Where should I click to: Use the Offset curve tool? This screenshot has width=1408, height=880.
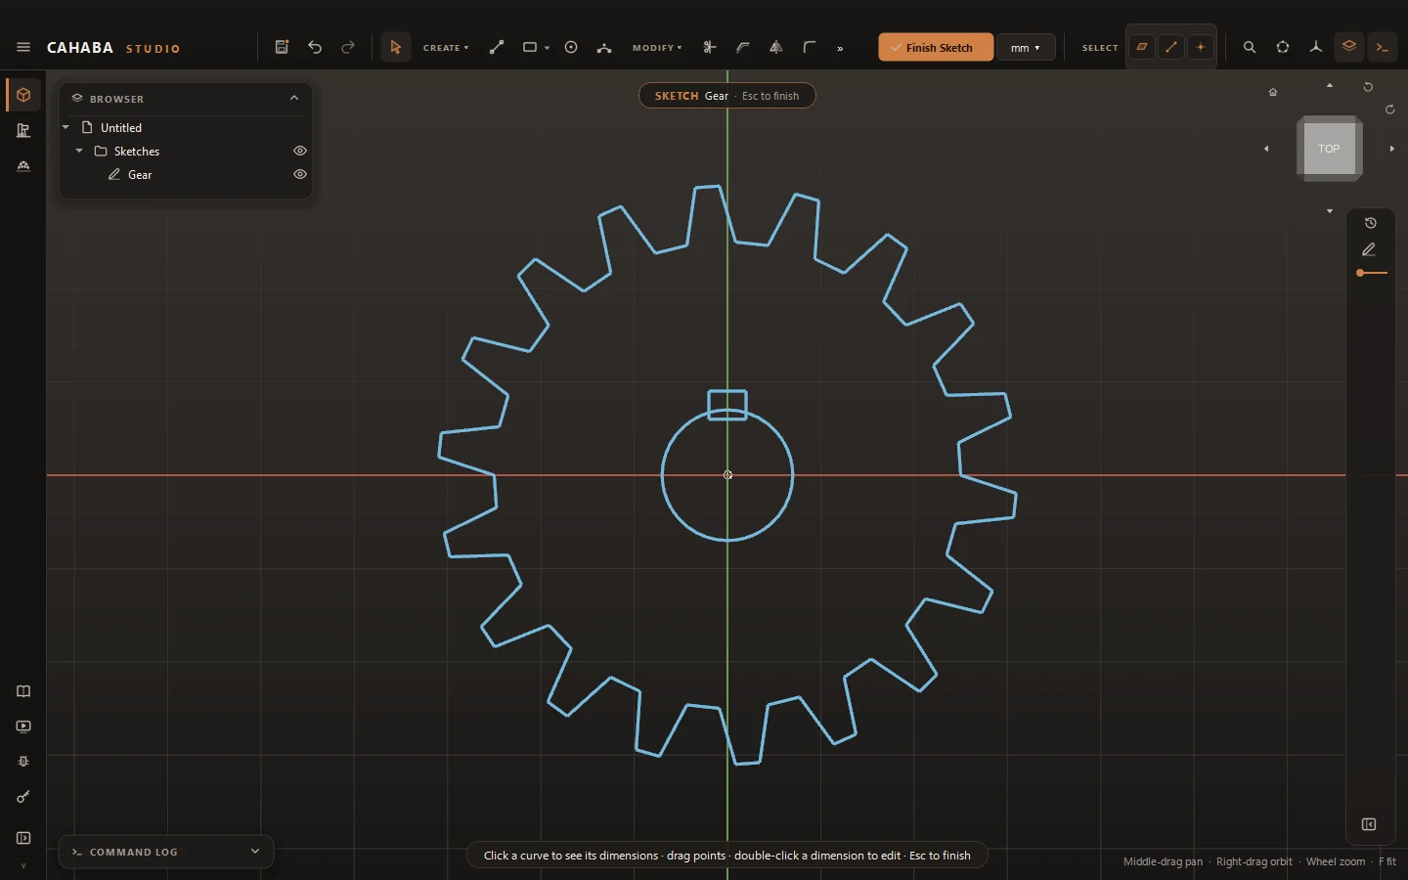(743, 47)
